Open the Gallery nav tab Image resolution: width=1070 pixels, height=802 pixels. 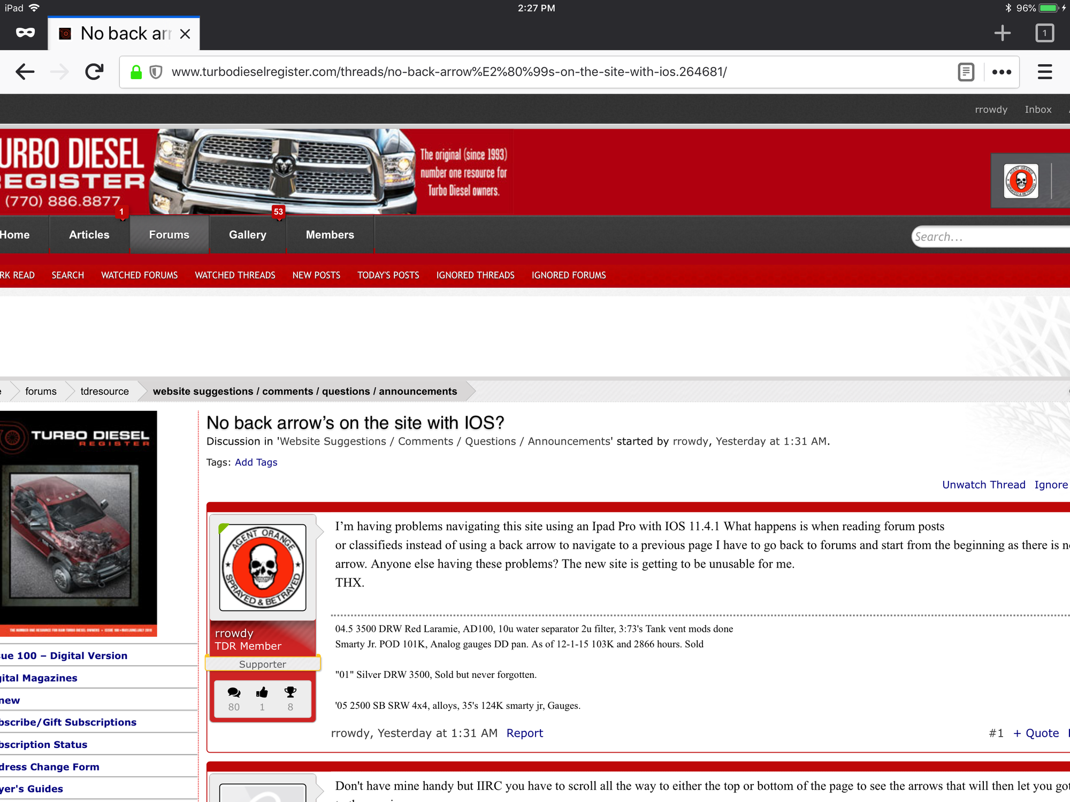pyautogui.click(x=248, y=234)
